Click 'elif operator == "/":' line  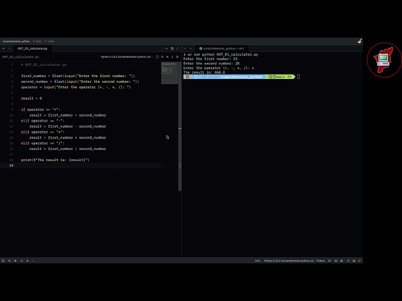tap(43, 144)
